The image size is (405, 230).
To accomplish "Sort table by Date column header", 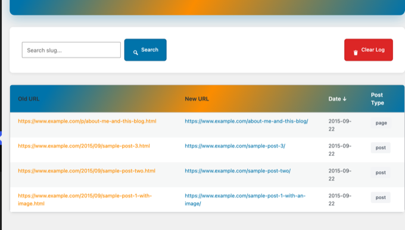I will 337,99.
